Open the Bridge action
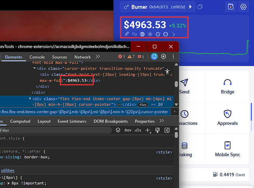254x188 pixels. coord(227,86)
